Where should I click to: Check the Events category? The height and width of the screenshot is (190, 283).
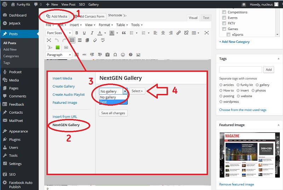pos(224,18)
